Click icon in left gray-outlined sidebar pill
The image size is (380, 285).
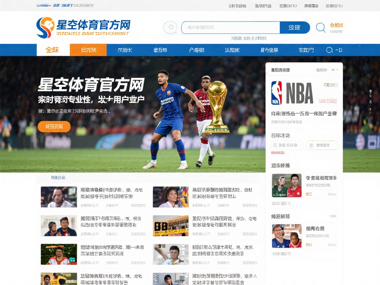tap(275, 145)
